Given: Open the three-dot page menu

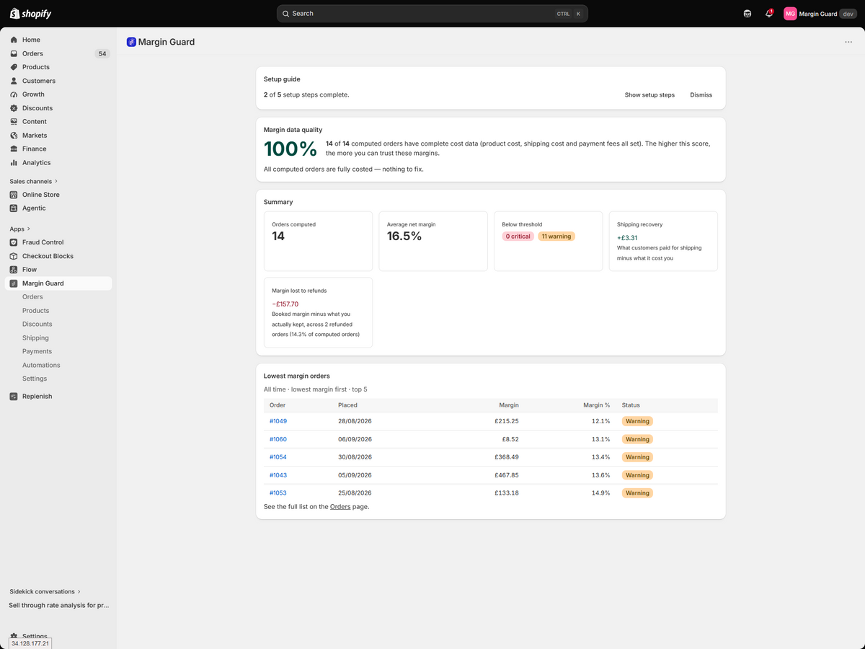Looking at the screenshot, I should point(848,42).
